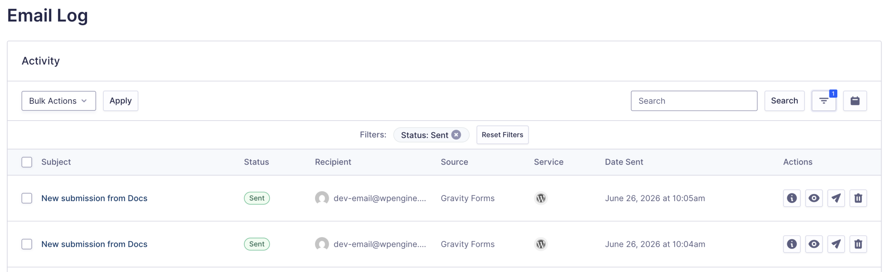The image size is (888, 272).
Task: Click the Reset Filters button
Action: coord(502,135)
